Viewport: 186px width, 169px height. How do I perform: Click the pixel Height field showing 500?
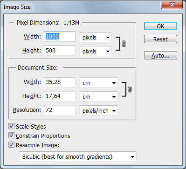coord(59,51)
